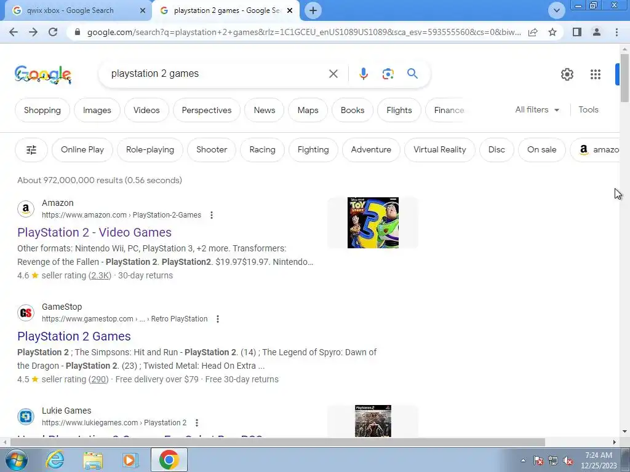Viewport: 630px width, 472px height.
Task: Apply the Role-playing chip
Action: [150, 150]
